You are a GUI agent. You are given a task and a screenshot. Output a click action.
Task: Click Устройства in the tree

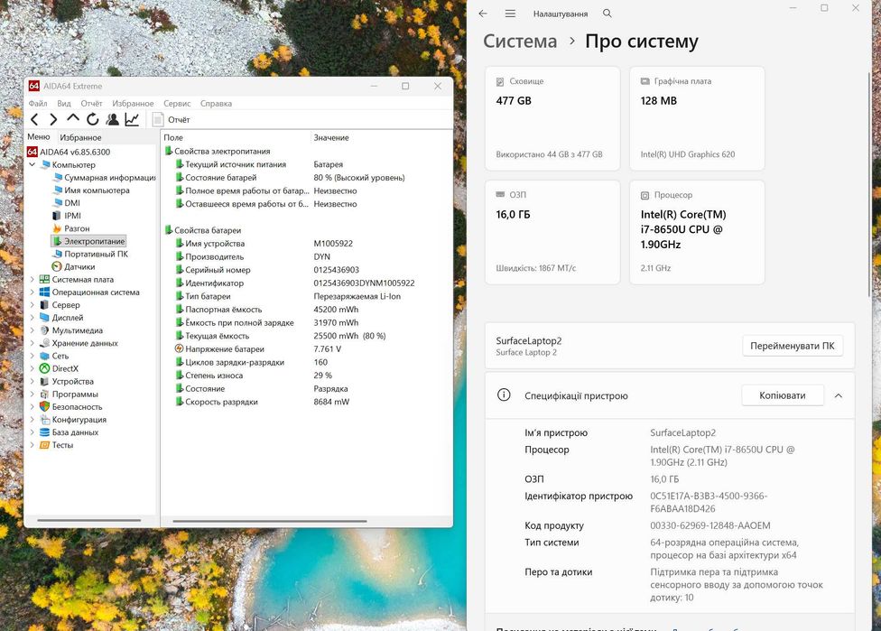point(66,382)
